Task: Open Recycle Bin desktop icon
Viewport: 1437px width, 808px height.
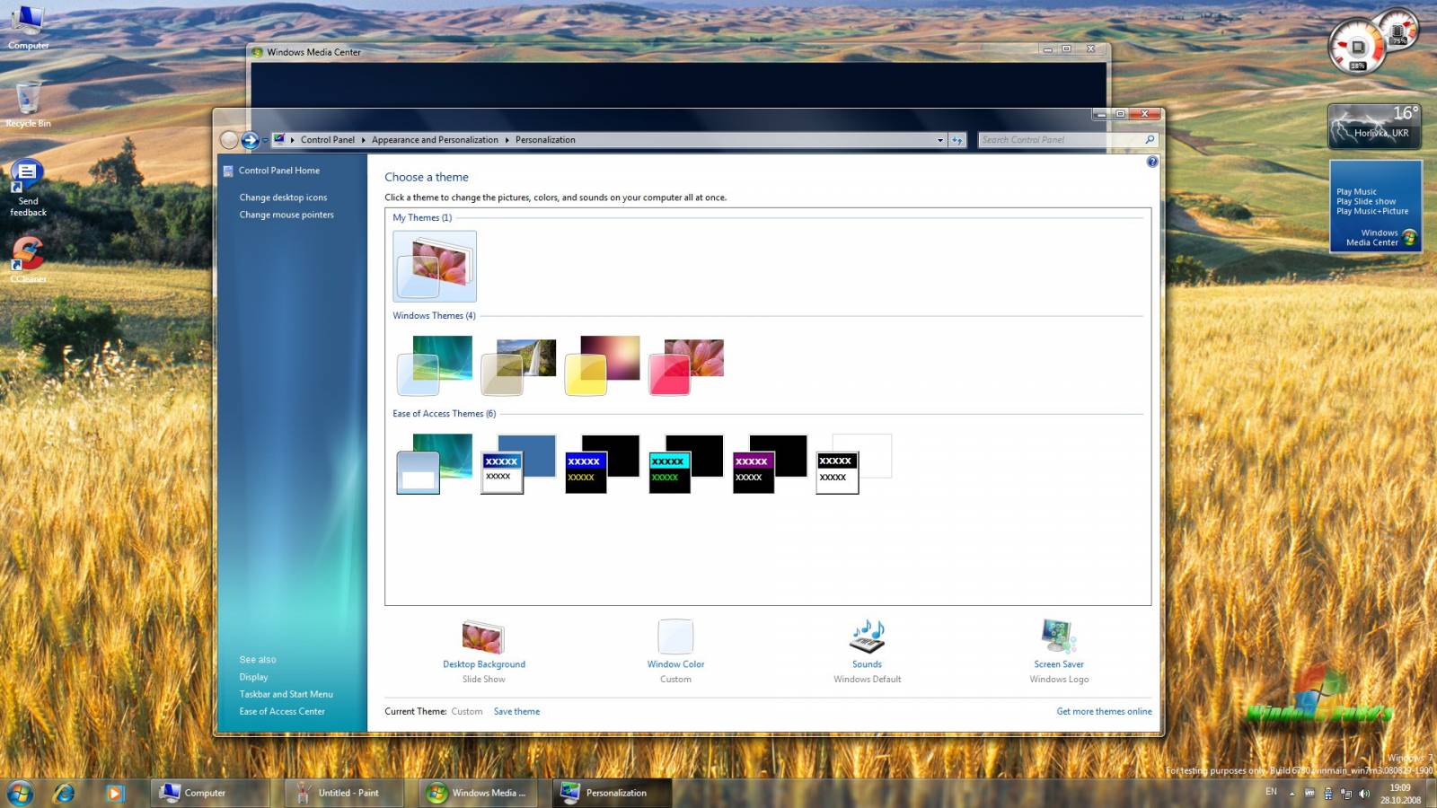Action: click(x=28, y=103)
